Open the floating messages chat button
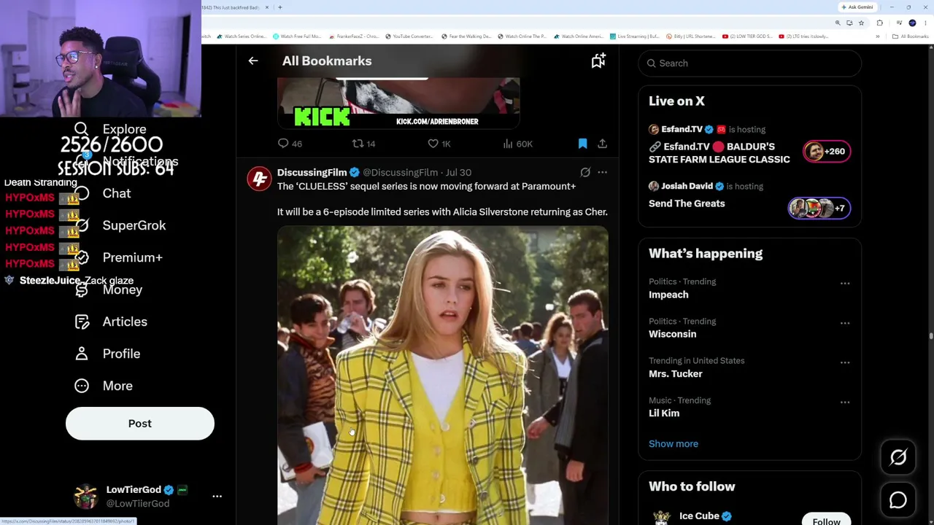Image resolution: width=934 pixels, height=525 pixels. (898, 500)
